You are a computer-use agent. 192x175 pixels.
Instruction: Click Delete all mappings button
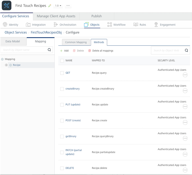101,51
